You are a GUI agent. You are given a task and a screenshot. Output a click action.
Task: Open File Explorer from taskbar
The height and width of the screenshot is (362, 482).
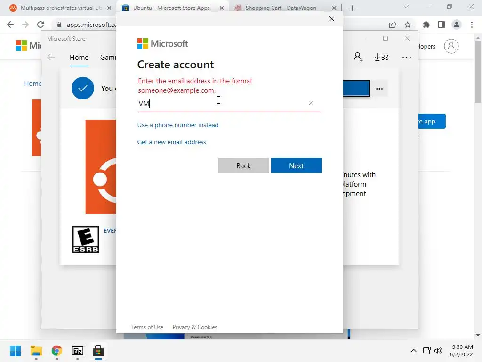pyautogui.click(x=36, y=351)
